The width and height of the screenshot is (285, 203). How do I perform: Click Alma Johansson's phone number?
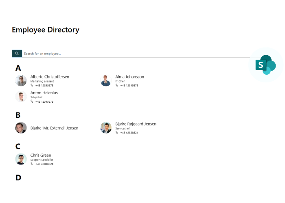click(129, 86)
